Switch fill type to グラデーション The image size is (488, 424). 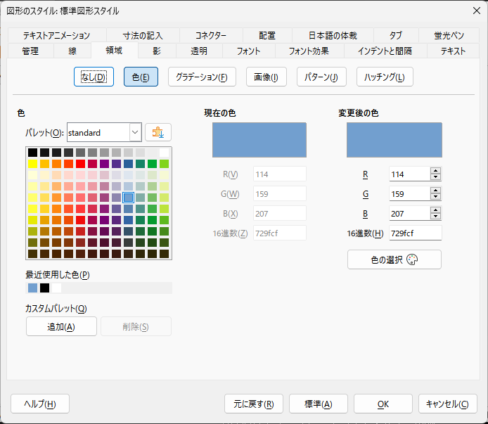201,77
